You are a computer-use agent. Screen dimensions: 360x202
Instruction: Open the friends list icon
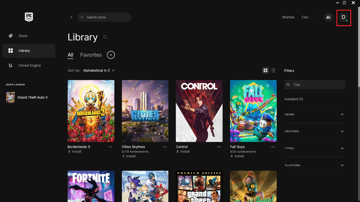click(328, 17)
